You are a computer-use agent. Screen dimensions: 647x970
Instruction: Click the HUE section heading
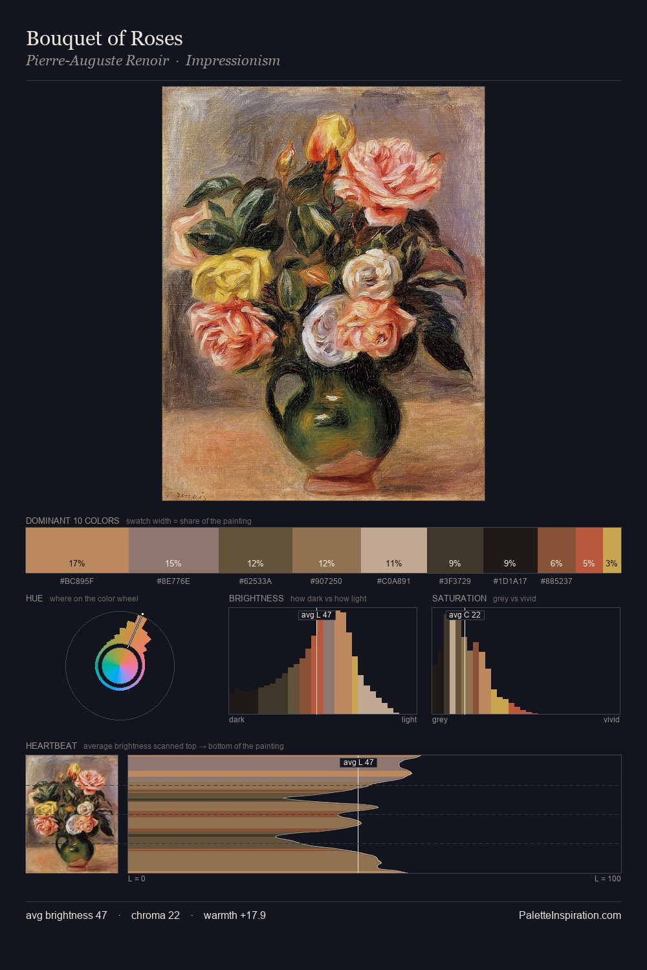[x=34, y=598]
